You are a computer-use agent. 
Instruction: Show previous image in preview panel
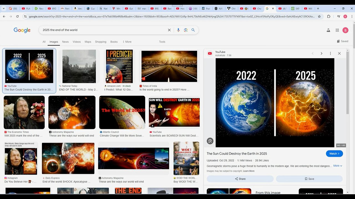tap(313, 53)
